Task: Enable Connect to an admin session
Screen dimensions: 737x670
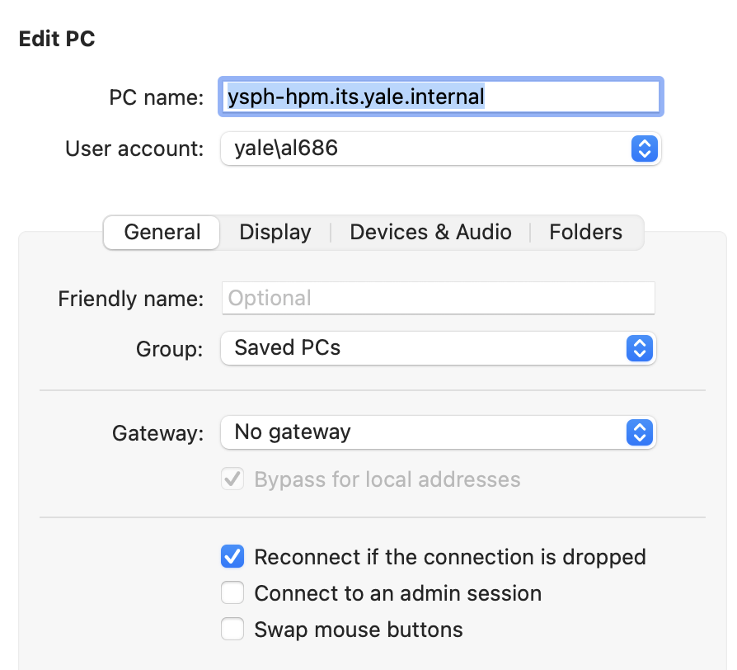Action: (232, 592)
